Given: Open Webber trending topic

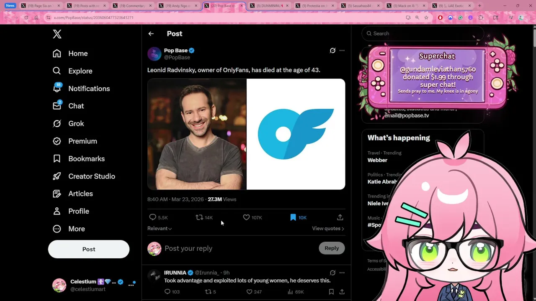Looking at the screenshot, I should (377, 160).
